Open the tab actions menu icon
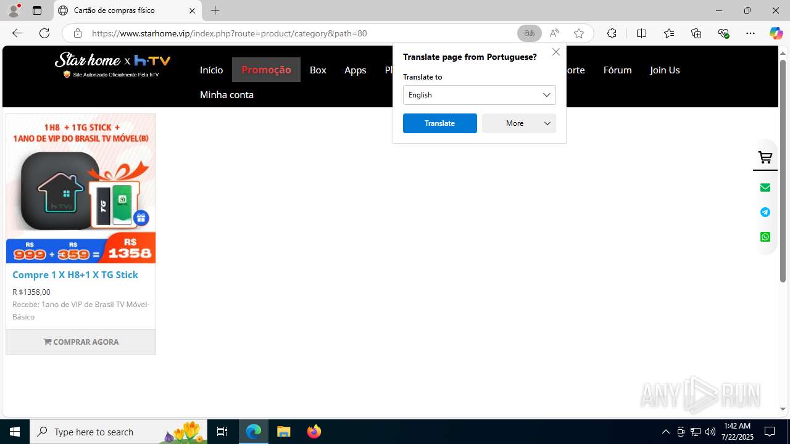 37,10
